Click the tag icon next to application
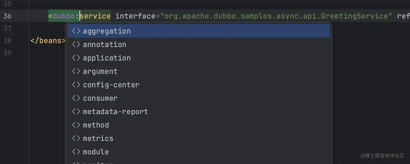 click(76, 58)
